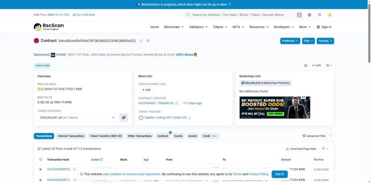Click the Multichain Portfolio badge

(266, 83)
